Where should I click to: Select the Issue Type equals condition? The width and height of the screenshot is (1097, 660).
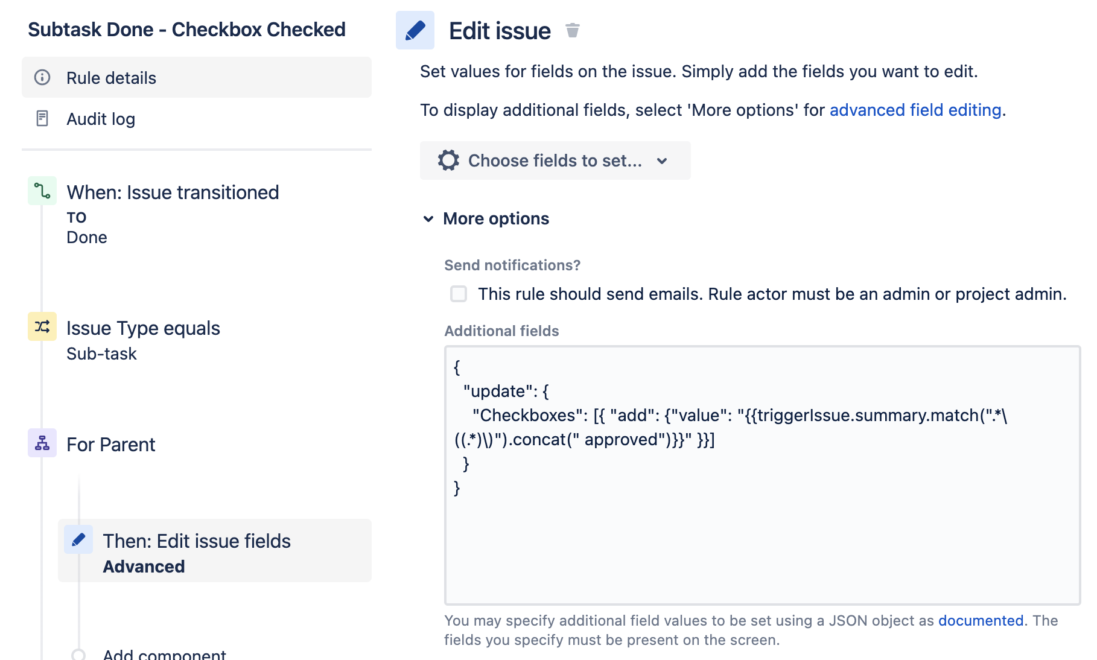coord(143,328)
